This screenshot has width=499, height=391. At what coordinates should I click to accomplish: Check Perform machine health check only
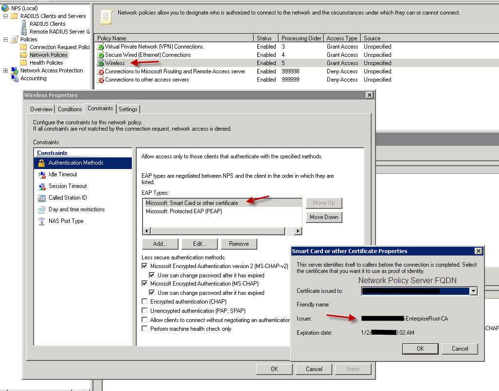[144, 329]
